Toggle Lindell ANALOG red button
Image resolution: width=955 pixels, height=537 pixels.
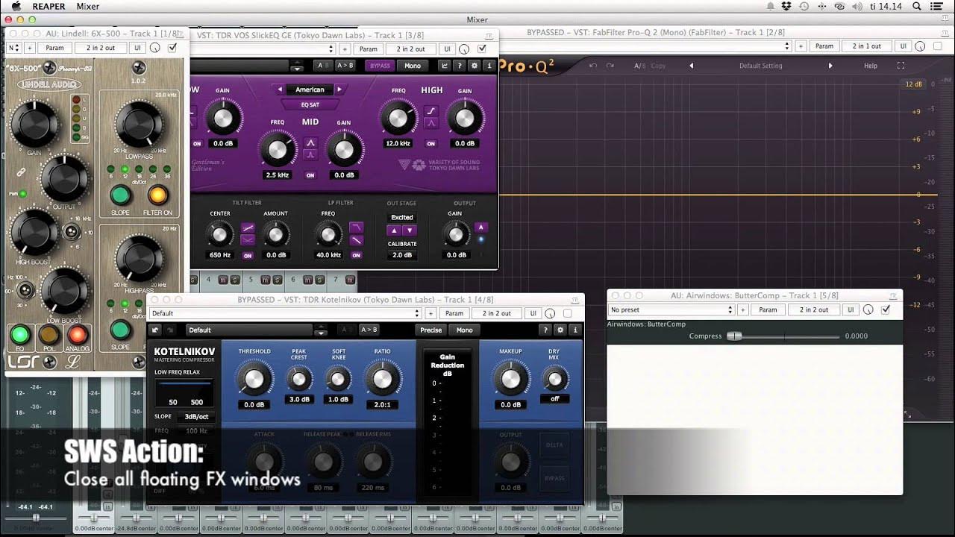point(78,334)
